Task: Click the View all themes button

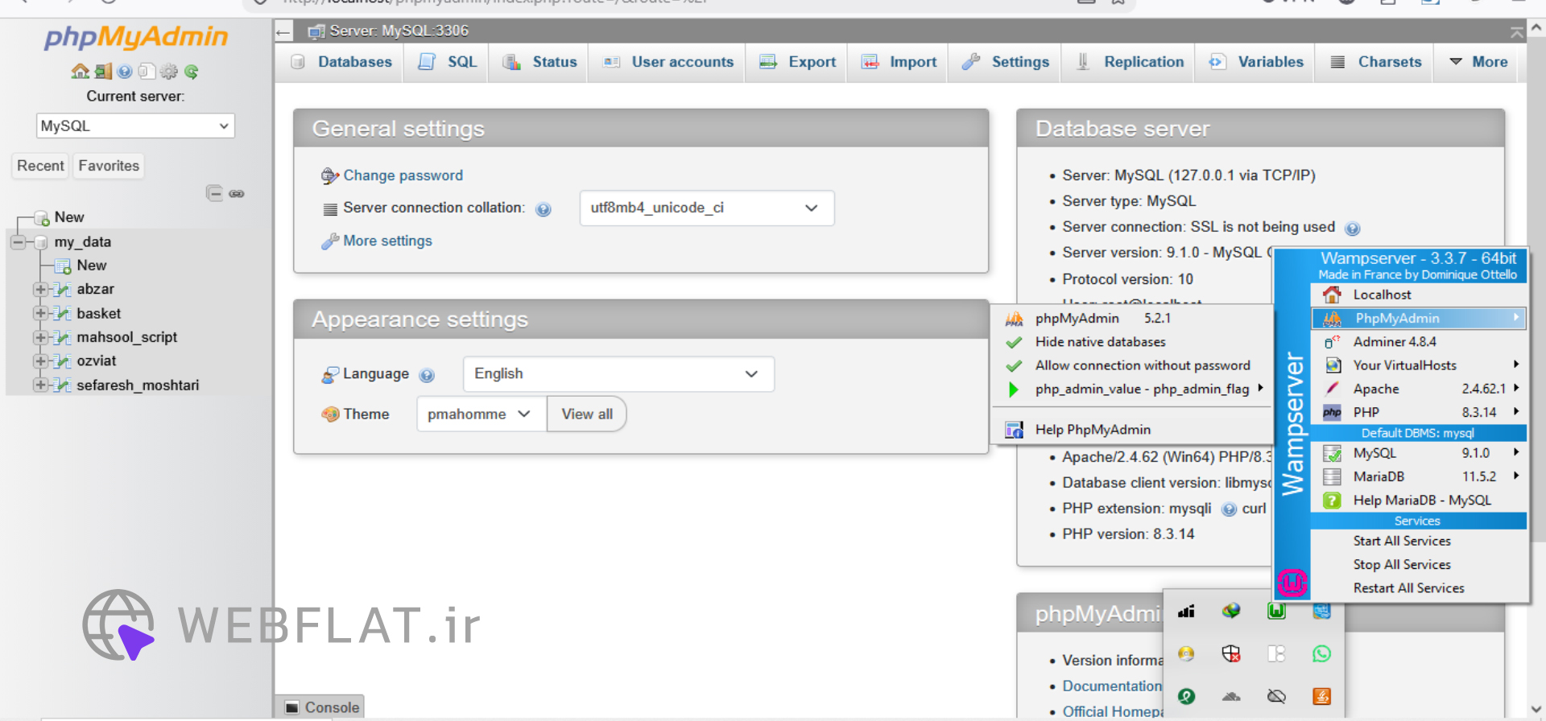Action: click(587, 414)
